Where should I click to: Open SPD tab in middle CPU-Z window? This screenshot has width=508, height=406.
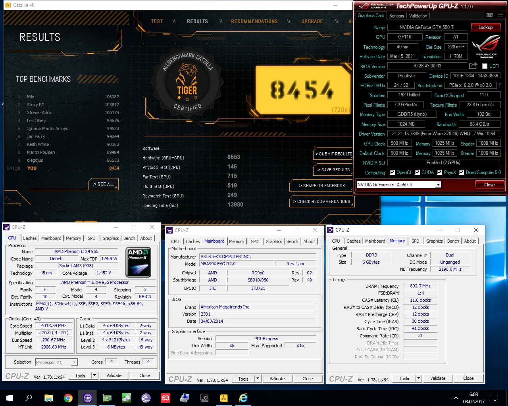[x=255, y=241]
